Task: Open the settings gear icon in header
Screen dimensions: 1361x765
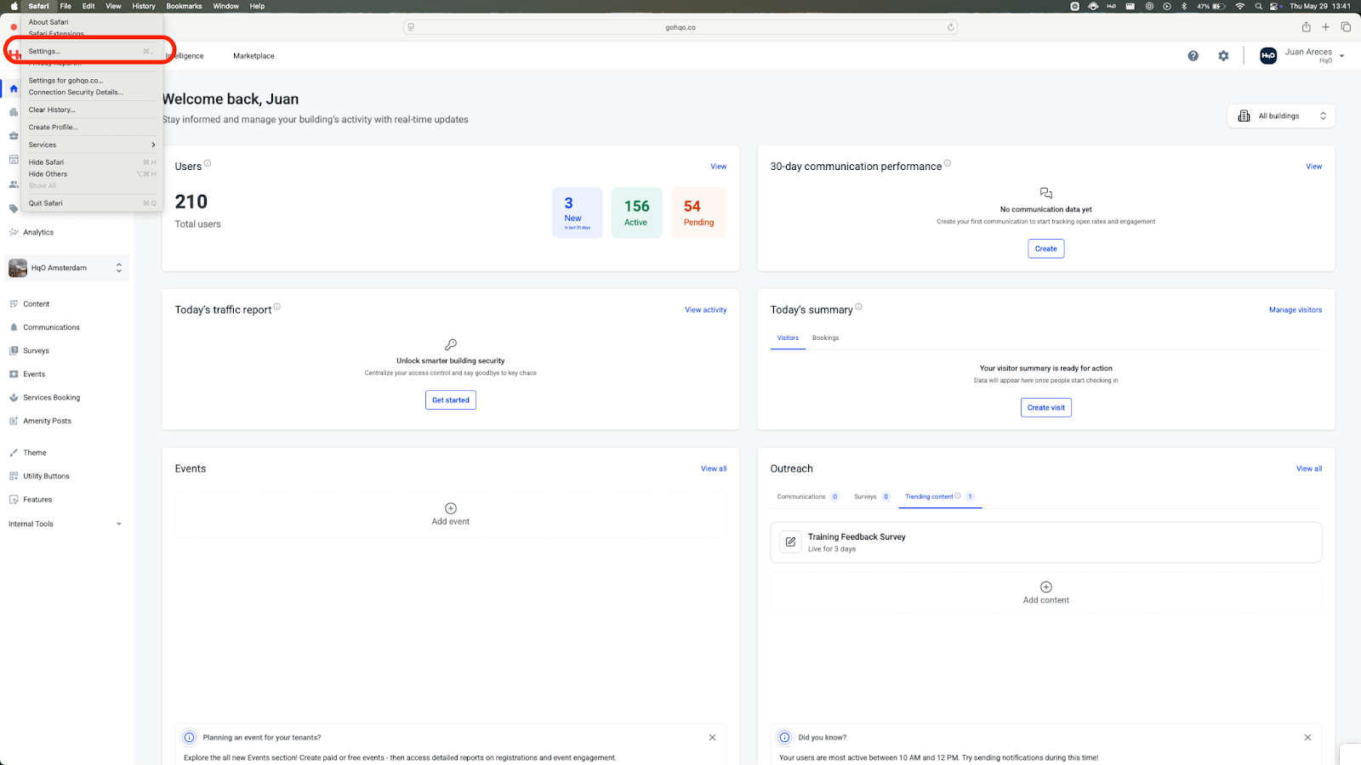Action: (1223, 56)
